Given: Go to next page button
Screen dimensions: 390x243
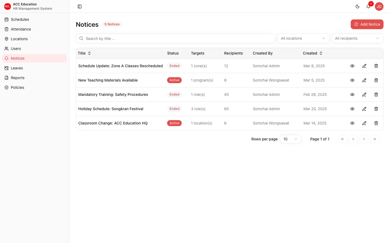Looking at the screenshot, I should (364, 139).
